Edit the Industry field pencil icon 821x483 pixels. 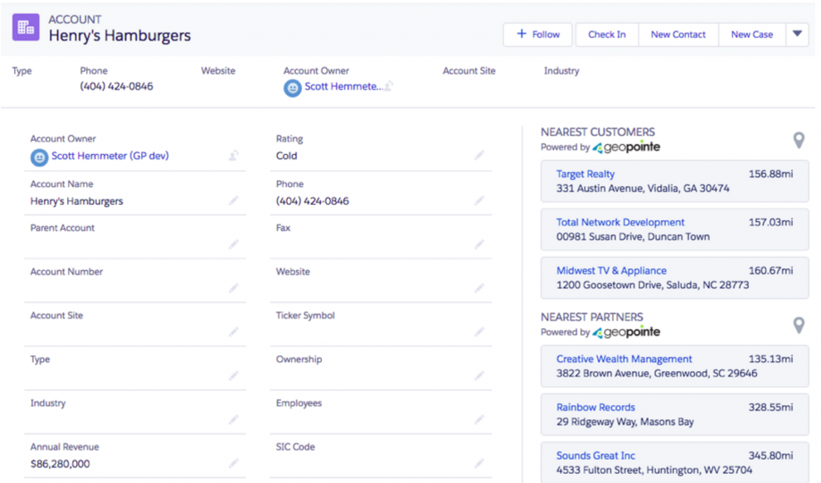point(234,420)
